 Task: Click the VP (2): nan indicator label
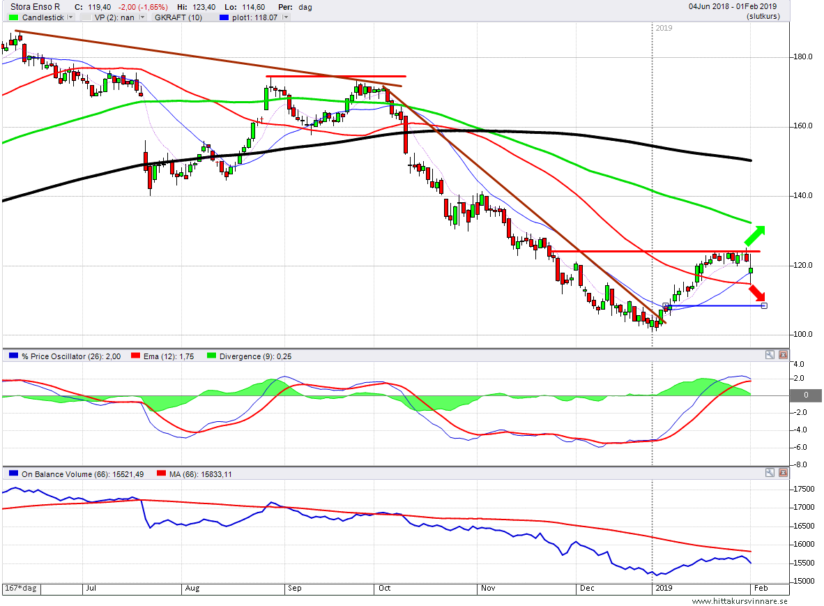pyautogui.click(x=114, y=17)
